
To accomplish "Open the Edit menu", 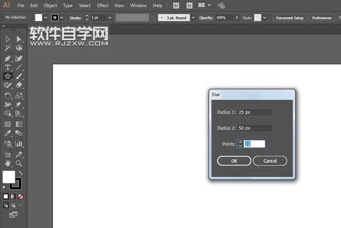I will coord(34,6).
